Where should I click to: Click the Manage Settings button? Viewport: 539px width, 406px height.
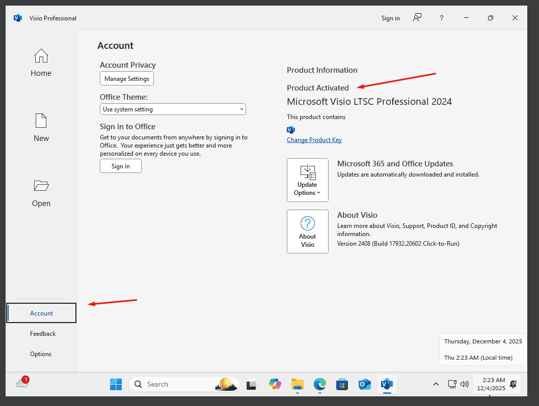coord(126,79)
